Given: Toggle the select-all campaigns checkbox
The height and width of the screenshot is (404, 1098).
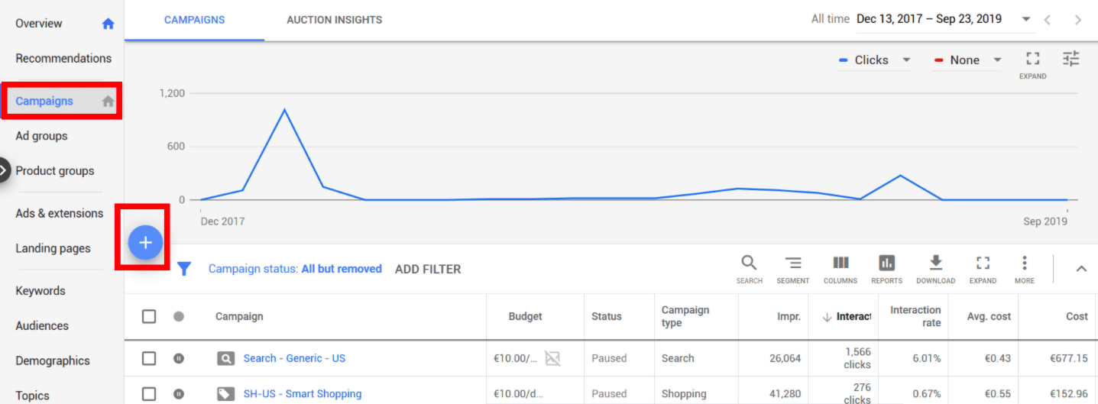Looking at the screenshot, I should pos(149,316).
